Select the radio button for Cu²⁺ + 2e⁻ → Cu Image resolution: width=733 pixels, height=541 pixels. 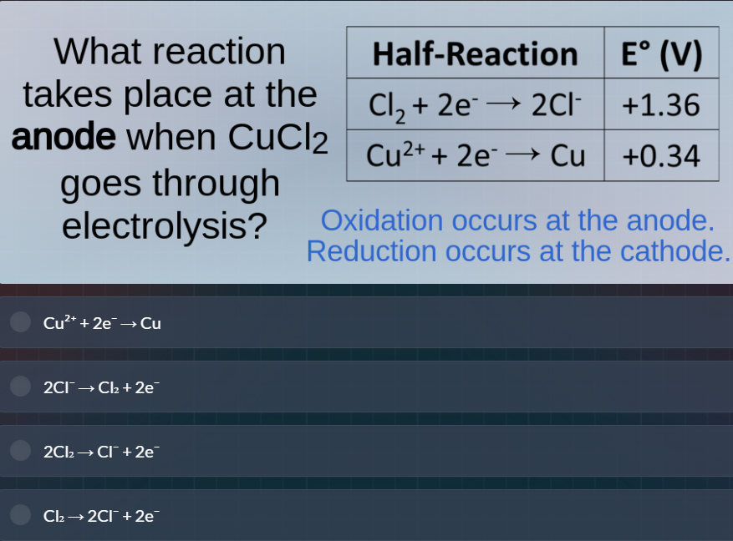[x=19, y=322]
